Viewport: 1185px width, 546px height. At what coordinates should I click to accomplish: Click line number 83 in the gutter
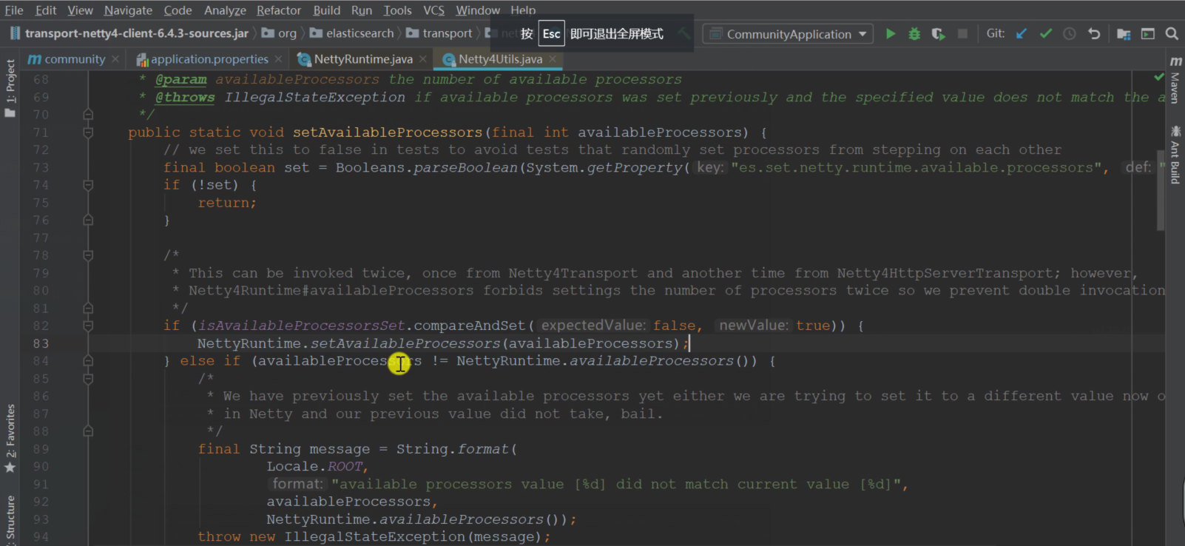(41, 343)
